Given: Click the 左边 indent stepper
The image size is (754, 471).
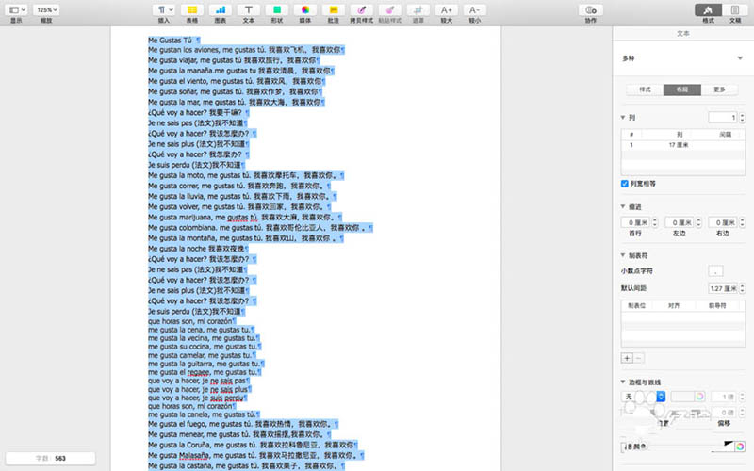Looking at the screenshot, I should click(x=698, y=222).
